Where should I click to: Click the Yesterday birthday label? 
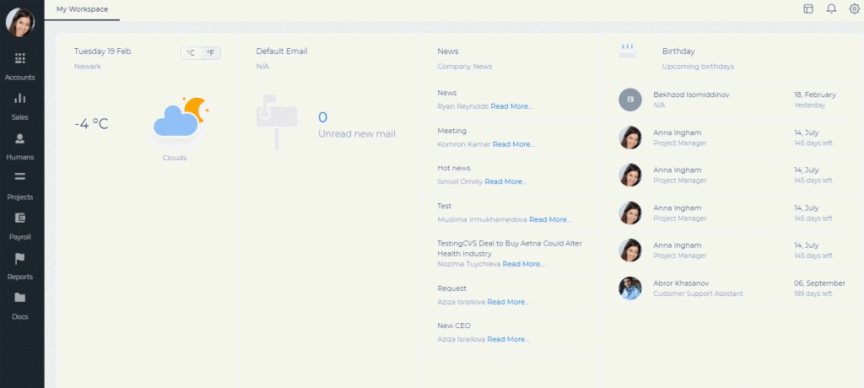pyautogui.click(x=810, y=105)
